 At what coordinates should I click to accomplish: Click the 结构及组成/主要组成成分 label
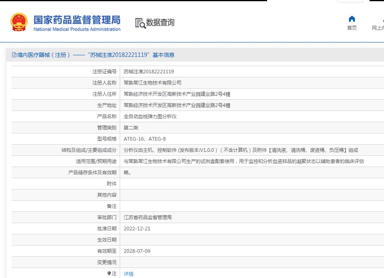(x=89, y=150)
